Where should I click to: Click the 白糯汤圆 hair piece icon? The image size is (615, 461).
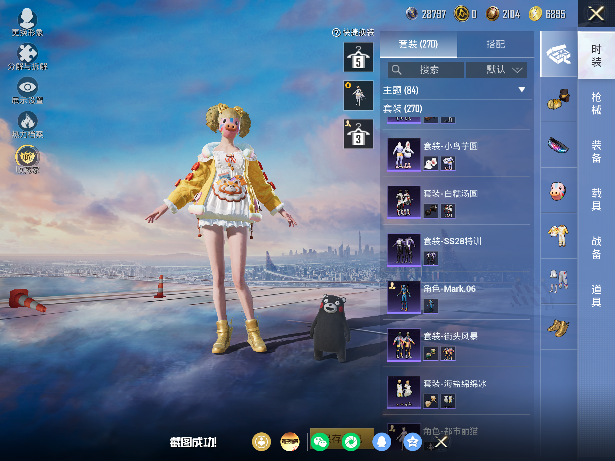pos(430,211)
